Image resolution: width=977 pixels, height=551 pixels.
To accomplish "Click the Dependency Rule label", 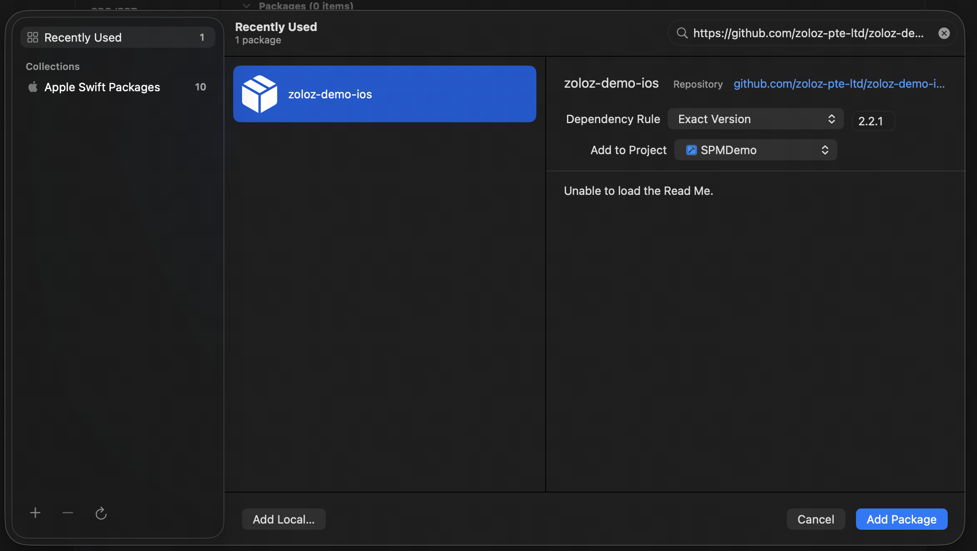I will (x=613, y=119).
